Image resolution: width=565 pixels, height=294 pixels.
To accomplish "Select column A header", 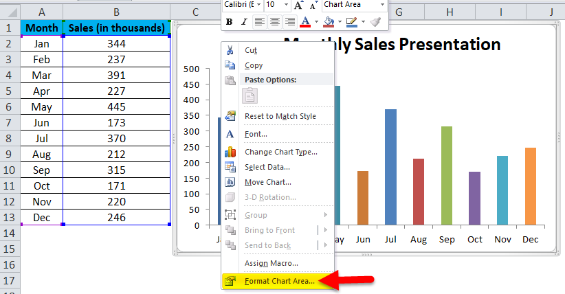I will [42, 12].
